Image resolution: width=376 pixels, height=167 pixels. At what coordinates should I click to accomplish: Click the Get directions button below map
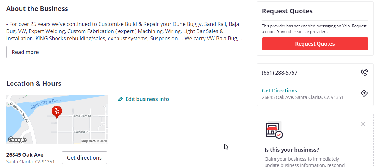point(84,158)
